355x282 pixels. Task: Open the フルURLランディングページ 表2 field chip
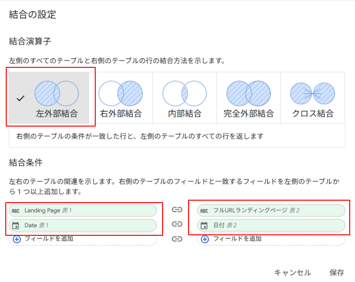tap(271, 210)
